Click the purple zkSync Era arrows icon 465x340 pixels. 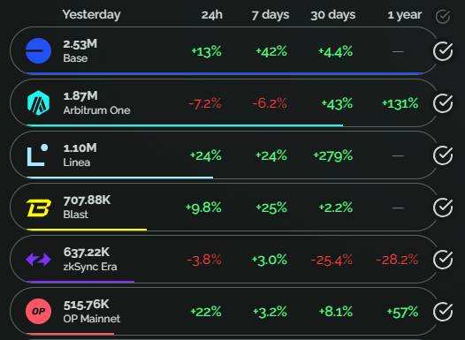38,260
